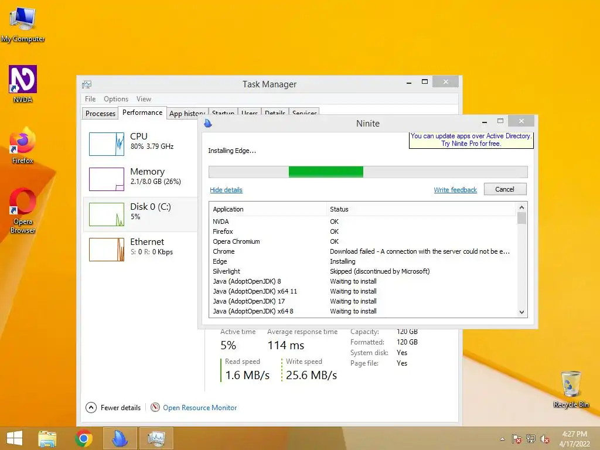The image size is (600, 450).
Task: Click the Ninite list scrollbar thumb
Action: 521,218
